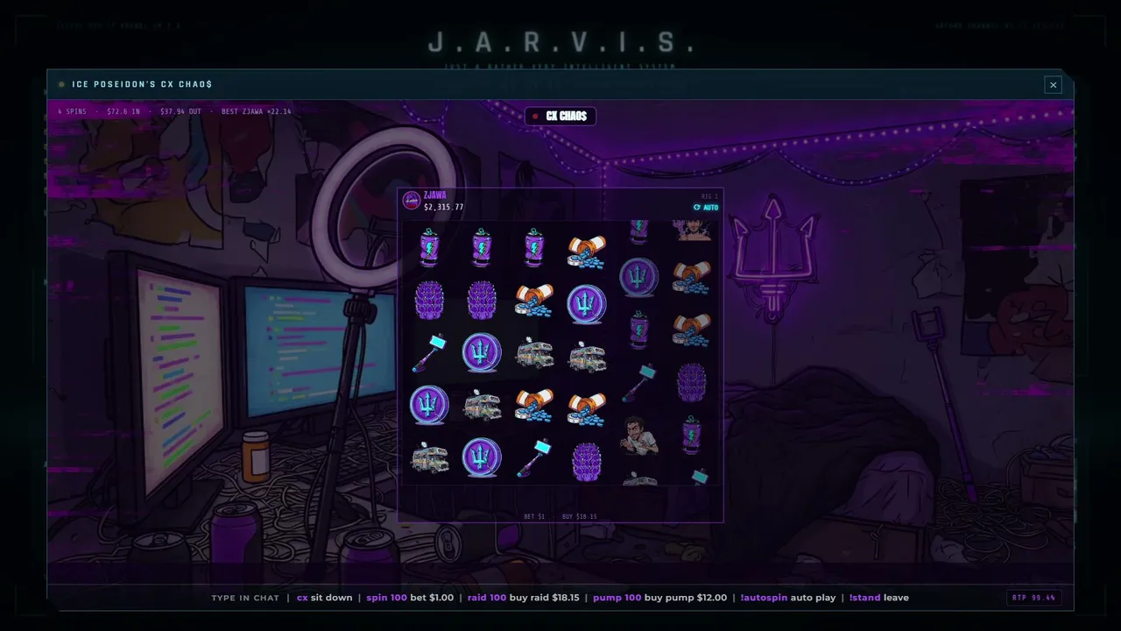Click the trident coin on reel four, second row

coord(587,302)
